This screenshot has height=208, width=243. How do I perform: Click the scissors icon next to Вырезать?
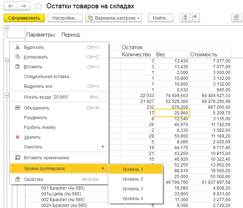17,47
